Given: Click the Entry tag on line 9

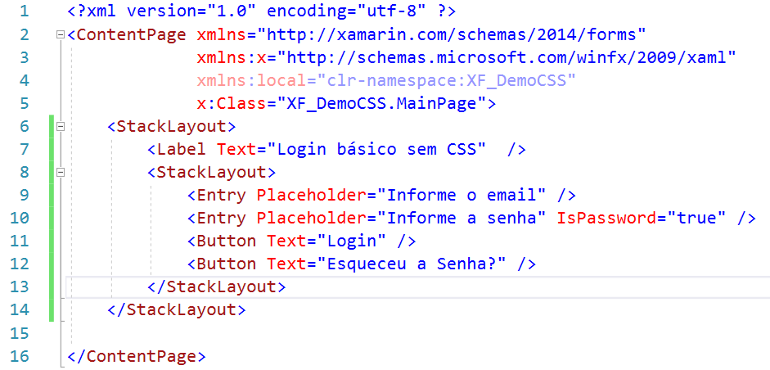Looking at the screenshot, I should 222,196.
